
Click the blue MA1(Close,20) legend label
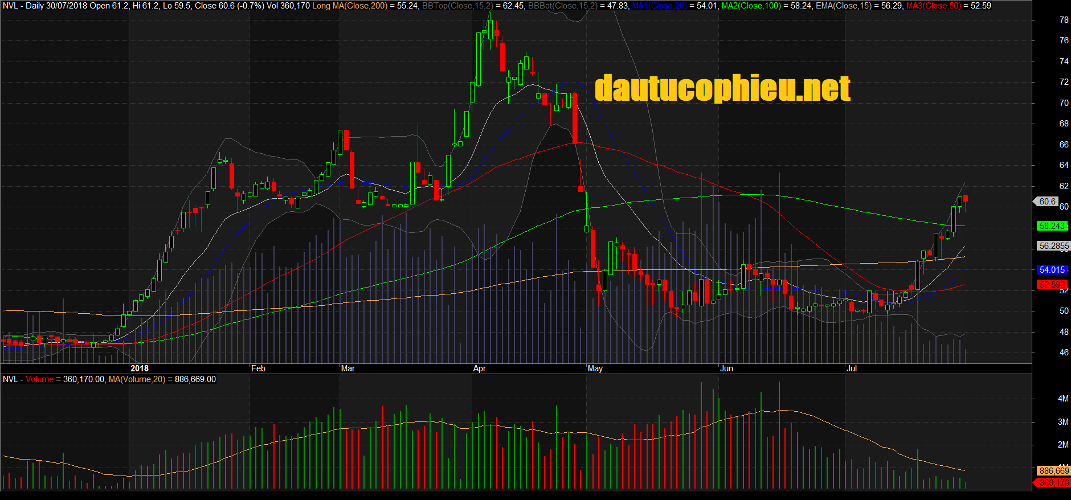(x=659, y=6)
